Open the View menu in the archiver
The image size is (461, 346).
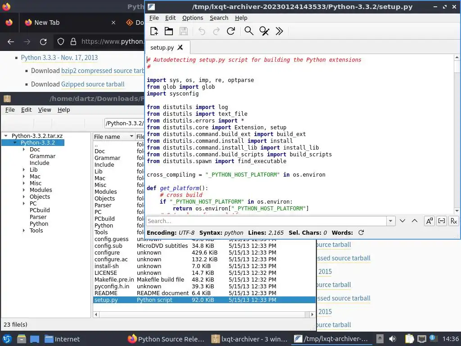45,110
